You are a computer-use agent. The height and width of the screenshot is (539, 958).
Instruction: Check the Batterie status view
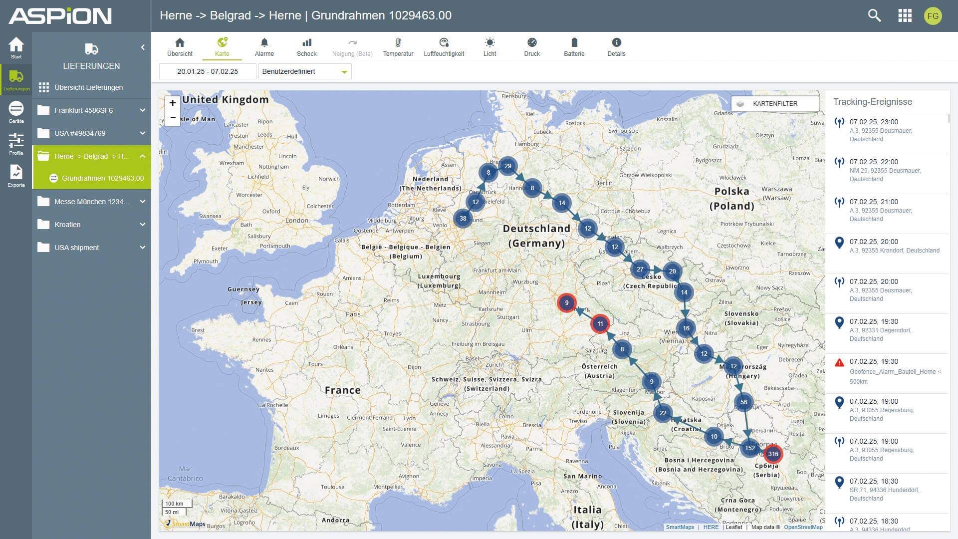tap(574, 46)
